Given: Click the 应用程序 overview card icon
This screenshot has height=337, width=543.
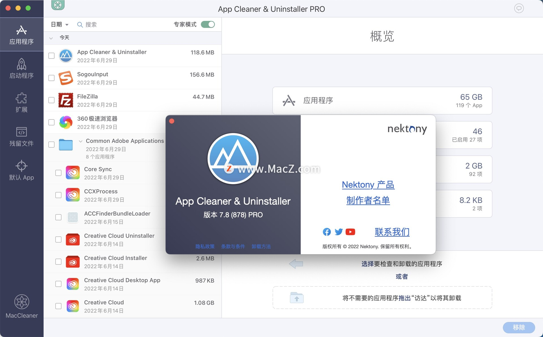Looking at the screenshot, I should point(289,101).
